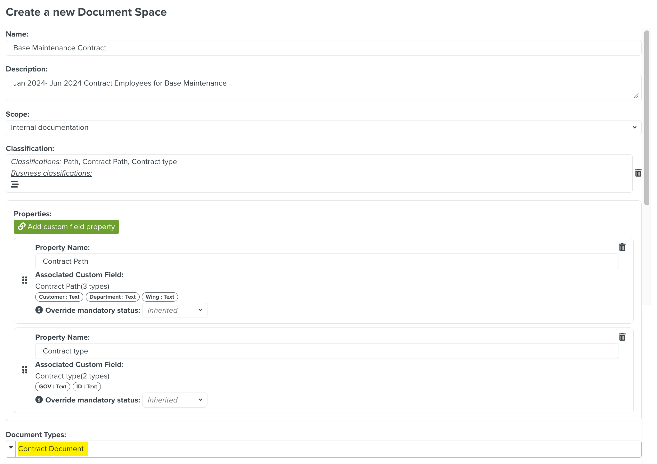Delete the Contract Path property
The height and width of the screenshot is (464, 657).
(622, 247)
